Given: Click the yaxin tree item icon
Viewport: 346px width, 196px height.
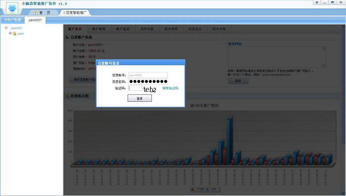Looking at the screenshot, I should [14, 34].
